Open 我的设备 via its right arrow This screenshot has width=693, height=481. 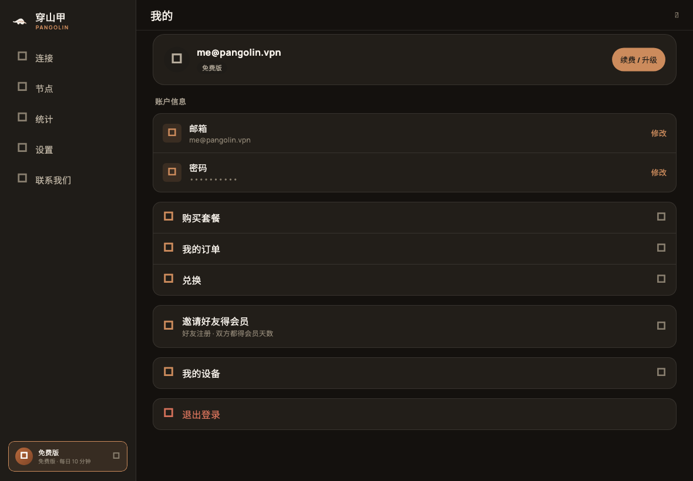661,372
